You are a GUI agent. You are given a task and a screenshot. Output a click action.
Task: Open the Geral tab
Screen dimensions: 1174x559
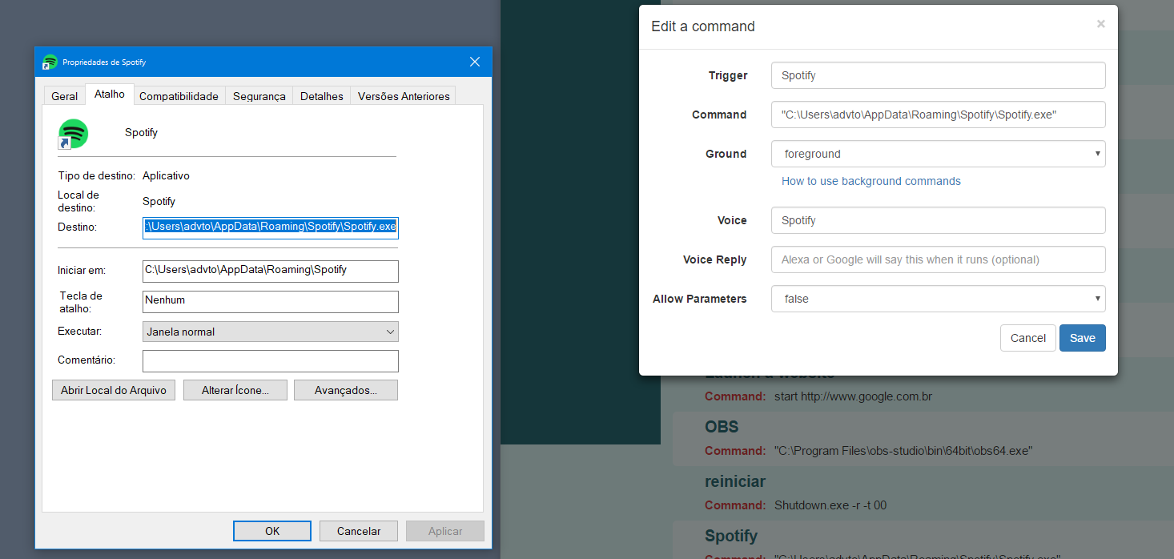click(x=64, y=96)
